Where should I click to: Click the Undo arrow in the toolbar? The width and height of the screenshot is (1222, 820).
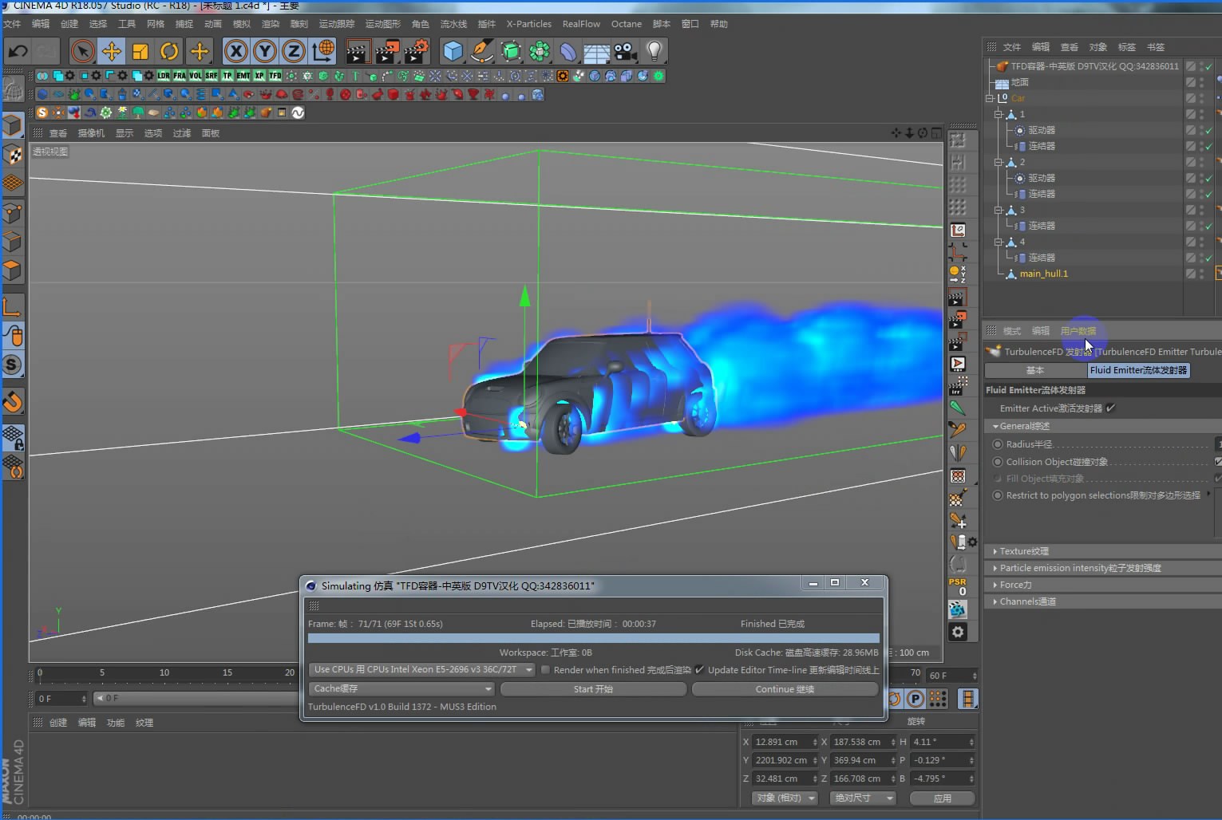[x=18, y=52]
